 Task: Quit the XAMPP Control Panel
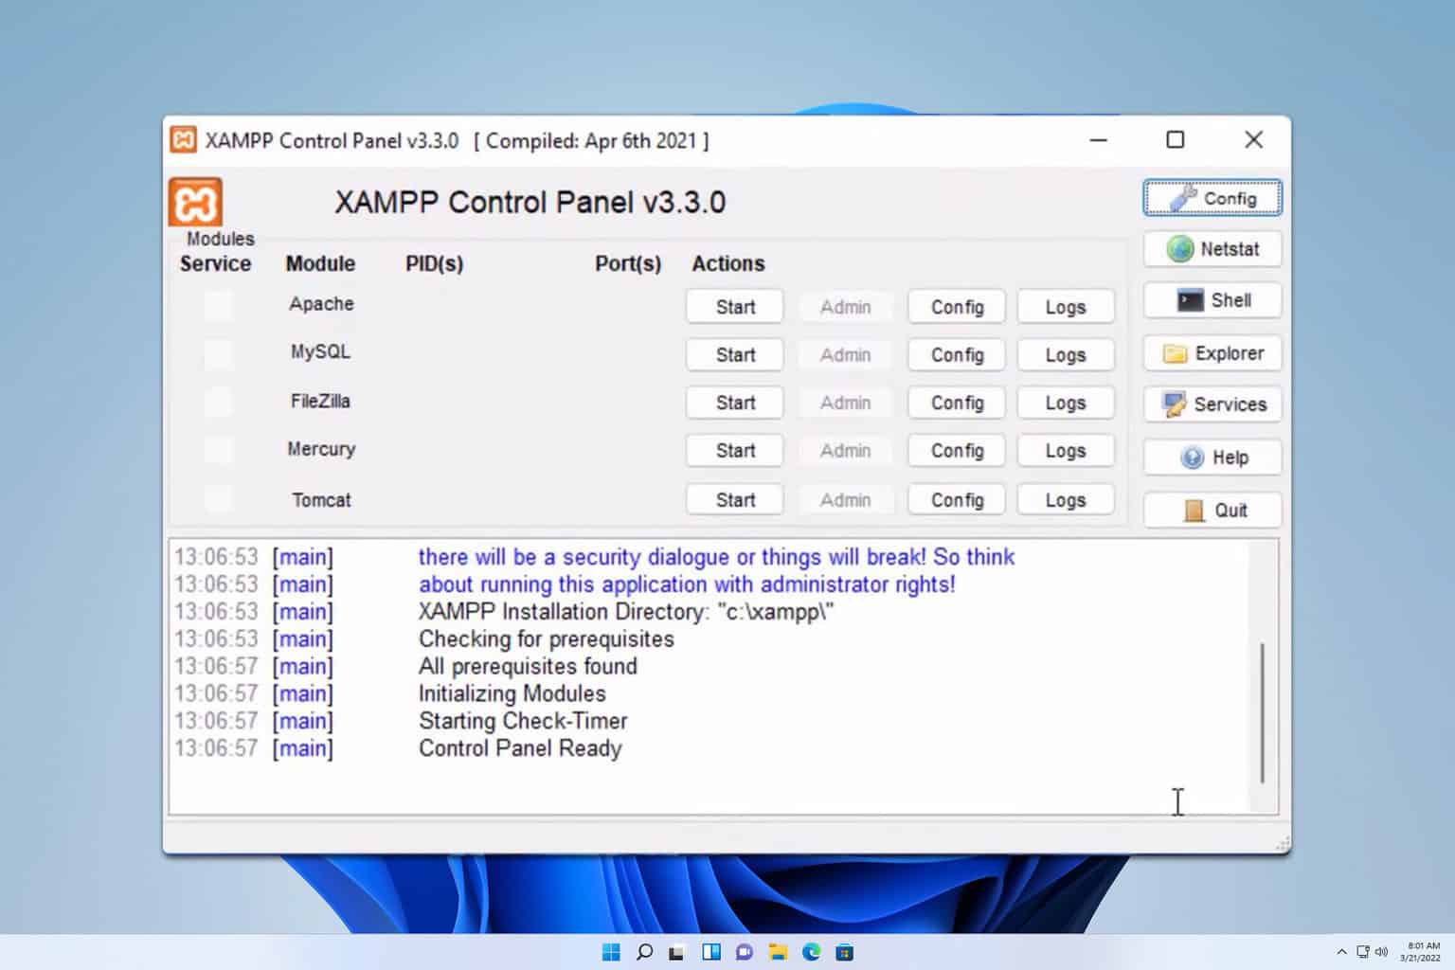coord(1212,511)
